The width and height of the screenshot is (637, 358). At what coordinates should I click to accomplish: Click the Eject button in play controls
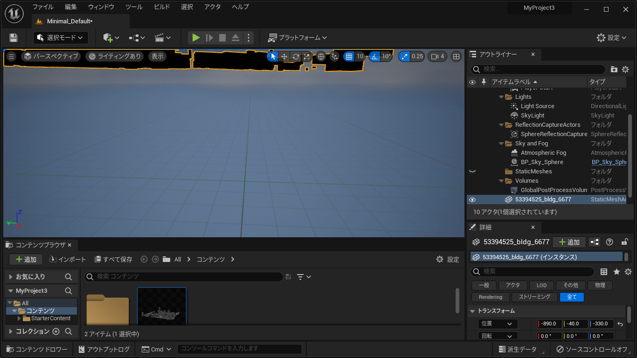pyautogui.click(x=235, y=38)
